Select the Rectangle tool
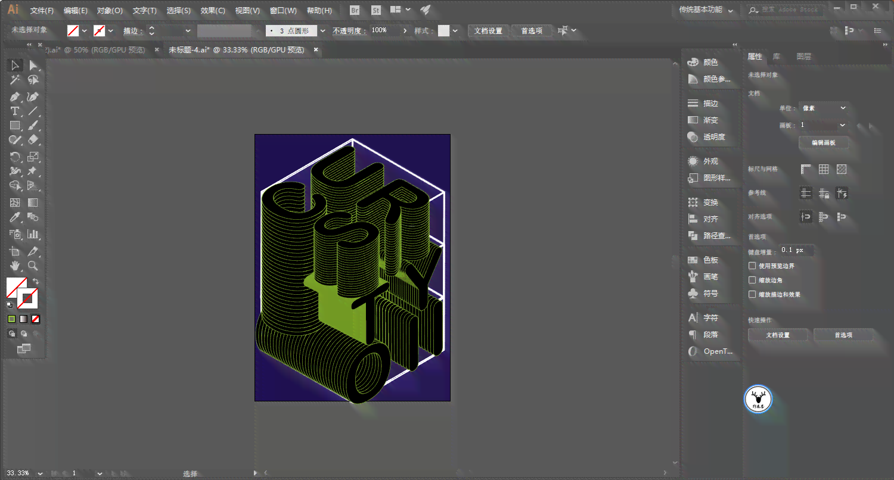 (15, 126)
